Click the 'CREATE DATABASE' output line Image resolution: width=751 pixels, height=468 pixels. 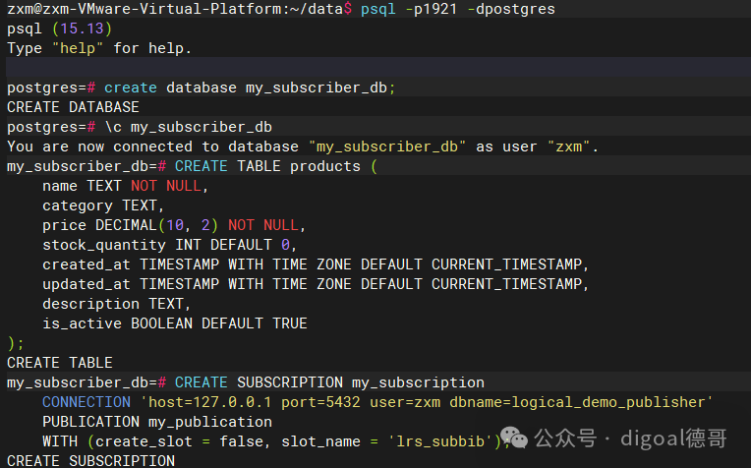tap(73, 107)
